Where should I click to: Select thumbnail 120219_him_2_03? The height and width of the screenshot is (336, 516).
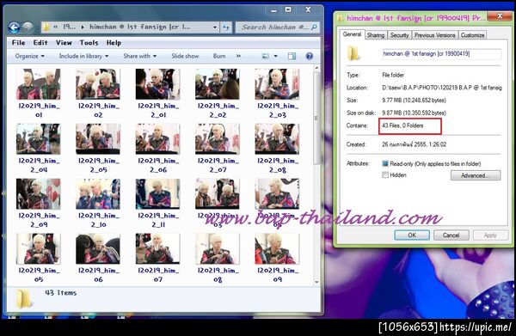[277, 84]
